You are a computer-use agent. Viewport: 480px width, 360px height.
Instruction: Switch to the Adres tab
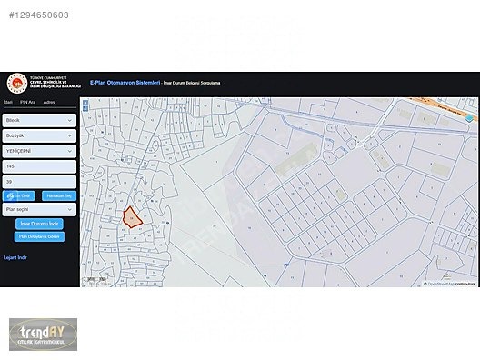coord(49,102)
